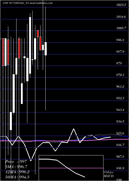
Task: Click the '50MA : 994.5' readout
Action: 17,177
